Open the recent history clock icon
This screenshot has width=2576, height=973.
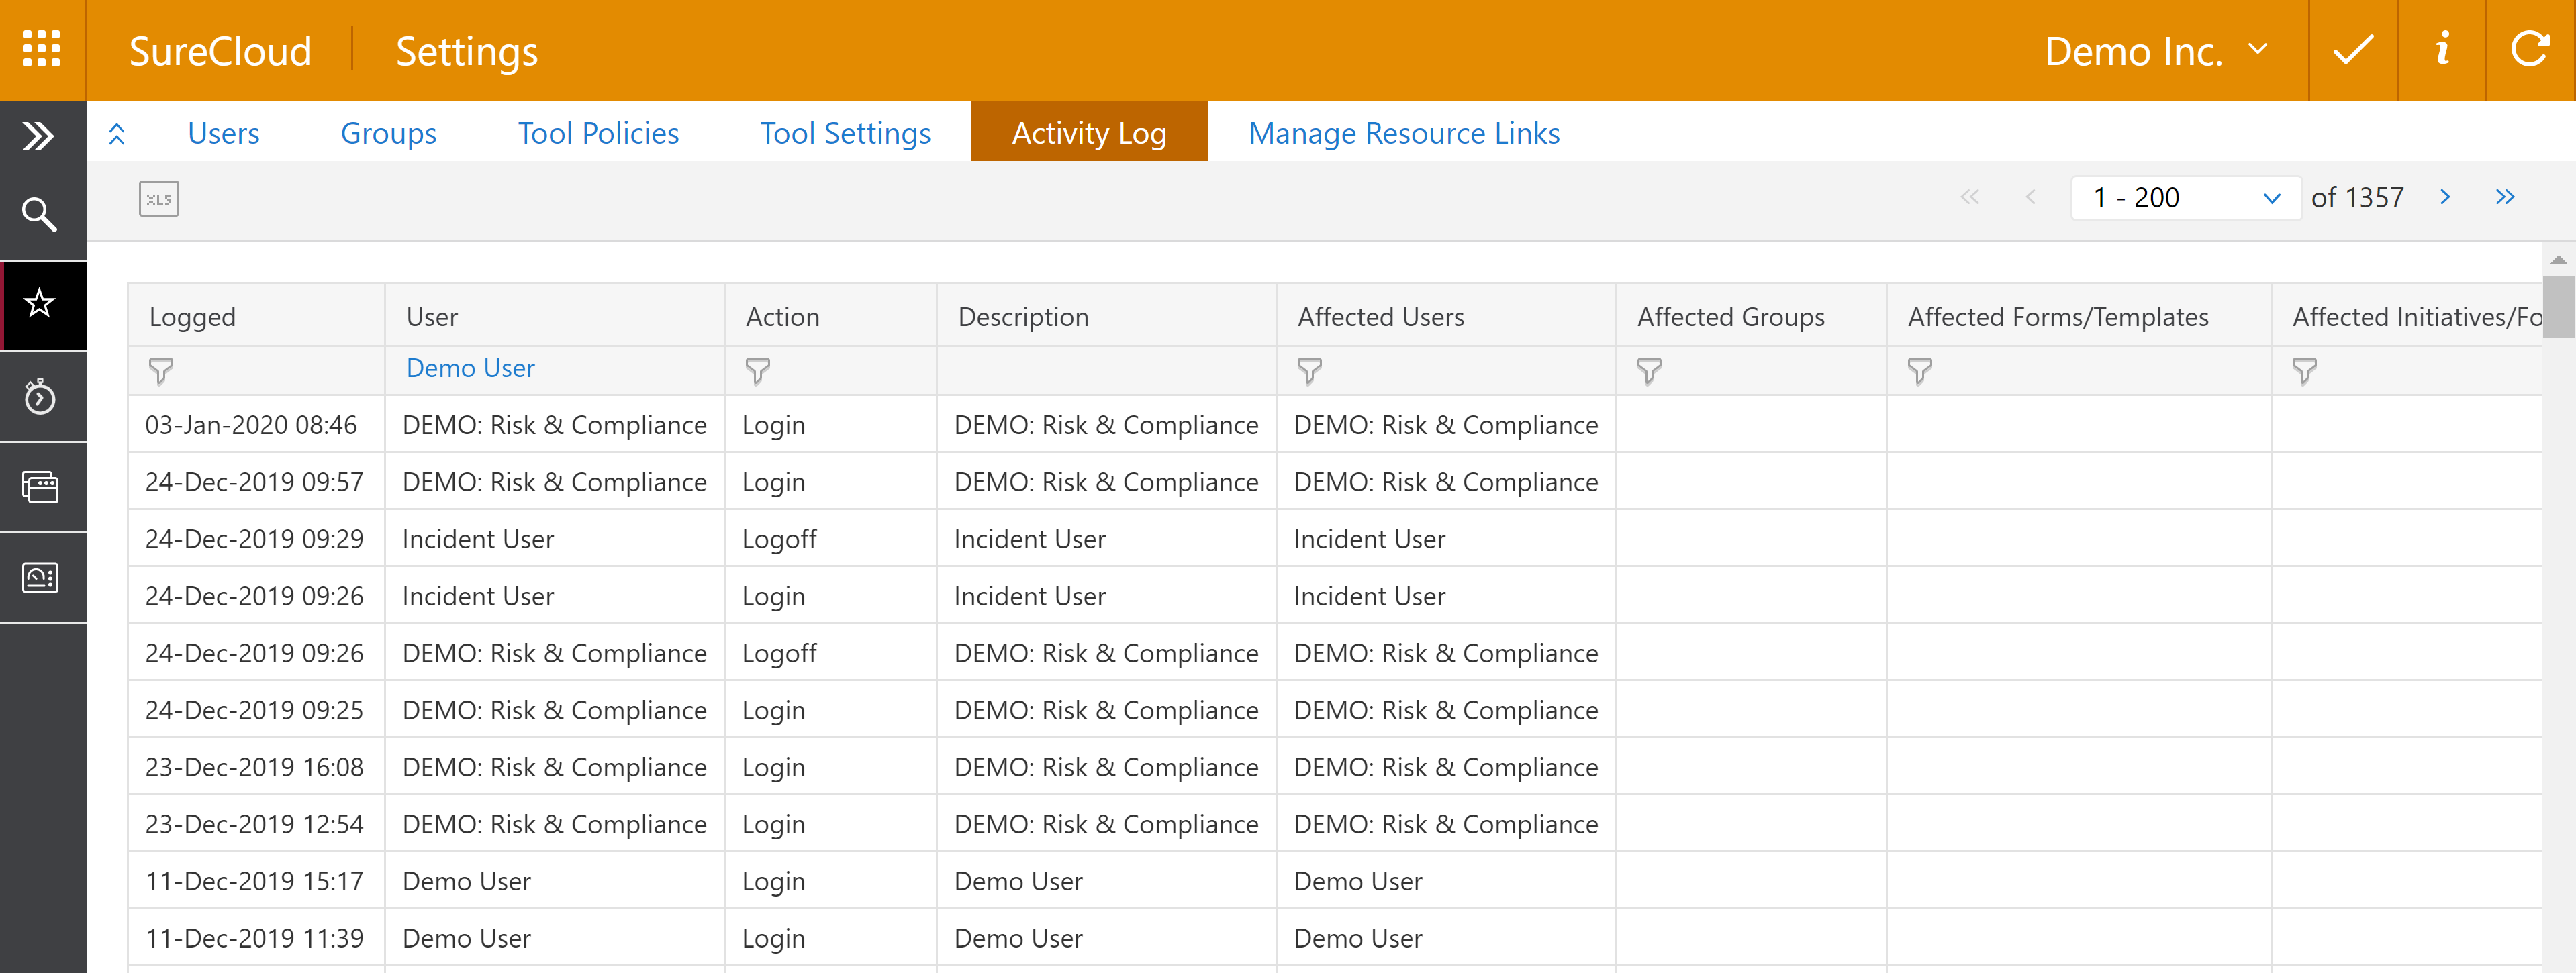coord(39,397)
